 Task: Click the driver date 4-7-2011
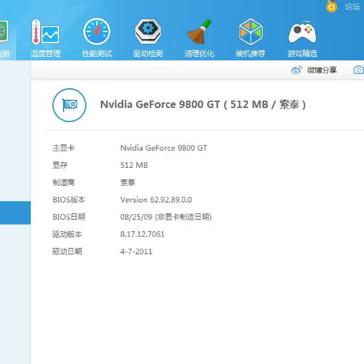136,252
